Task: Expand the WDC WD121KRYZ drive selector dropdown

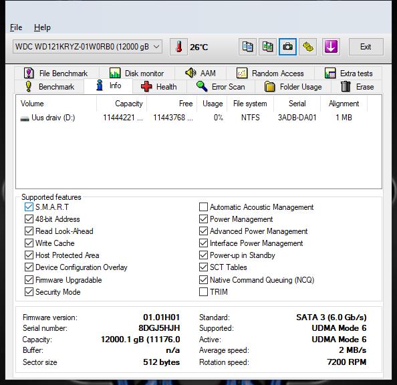Action: point(88,47)
